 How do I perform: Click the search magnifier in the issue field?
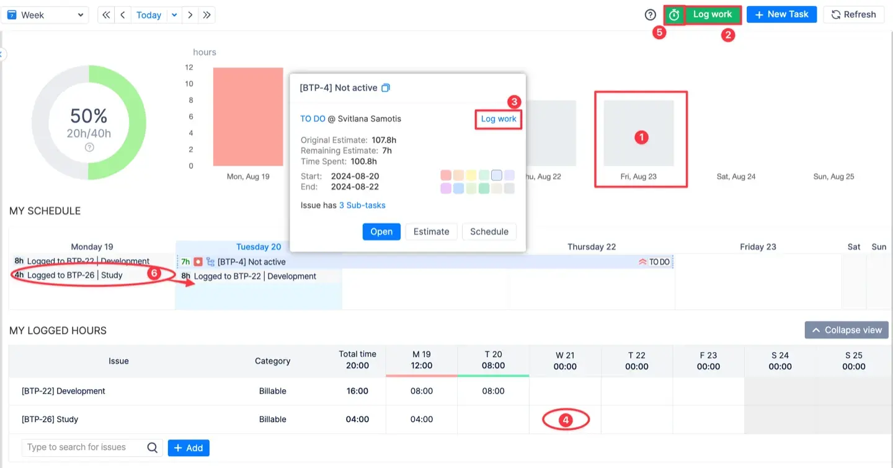click(x=151, y=447)
